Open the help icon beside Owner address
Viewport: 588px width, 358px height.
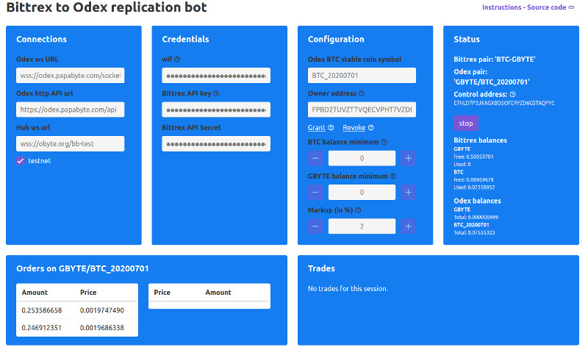[x=361, y=93]
